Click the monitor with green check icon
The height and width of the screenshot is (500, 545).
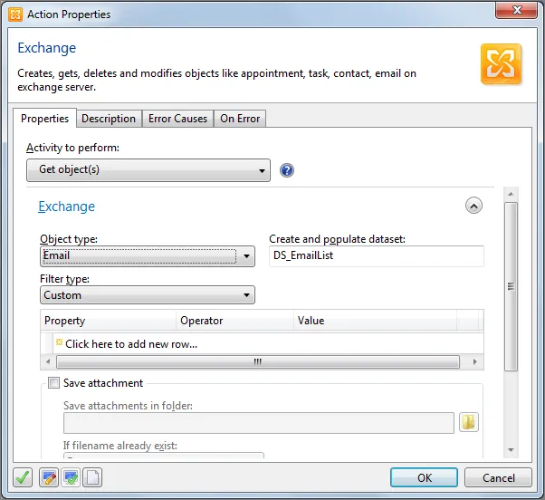71,477
